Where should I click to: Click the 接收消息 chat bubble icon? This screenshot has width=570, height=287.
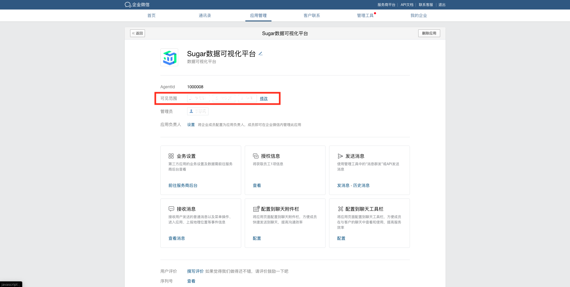(171, 209)
